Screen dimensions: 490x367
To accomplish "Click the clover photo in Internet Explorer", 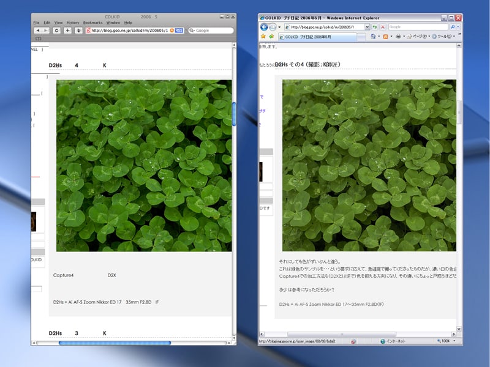I will tap(369, 165).
